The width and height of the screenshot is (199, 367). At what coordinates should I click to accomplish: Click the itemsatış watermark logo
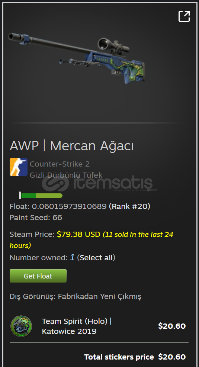coord(100,184)
